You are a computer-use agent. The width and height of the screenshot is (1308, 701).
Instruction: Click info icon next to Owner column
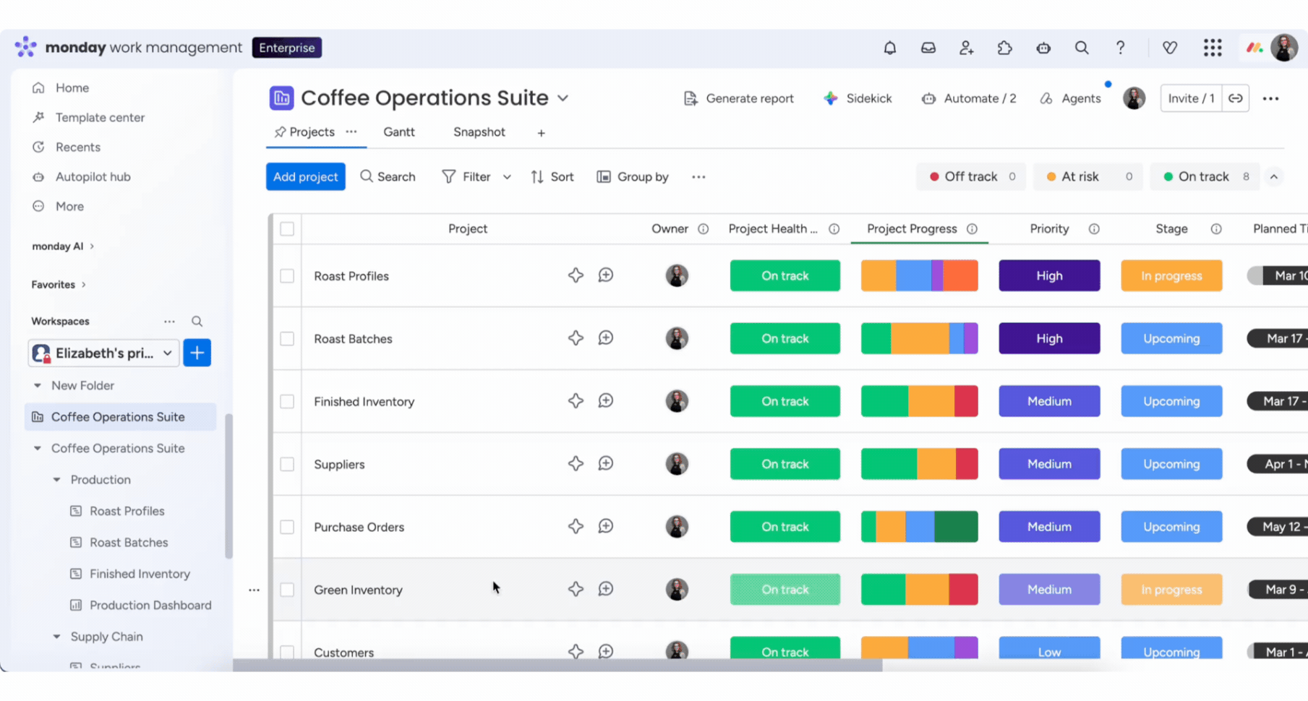pyautogui.click(x=703, y=229)
